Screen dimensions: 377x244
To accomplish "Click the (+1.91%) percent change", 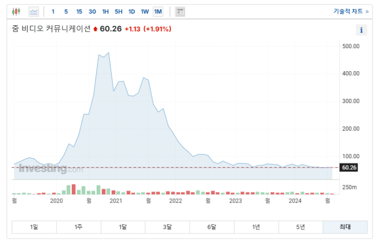I will pyautogui.click(x=157, y=29).
